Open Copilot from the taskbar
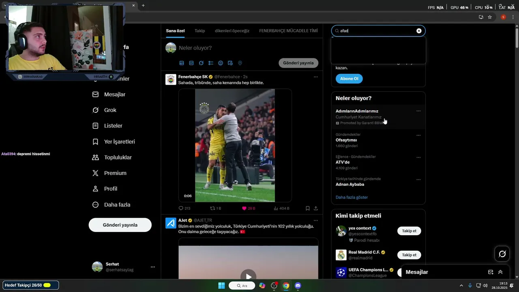The width and height of the screenshot is (519, 292). [262, 286]
